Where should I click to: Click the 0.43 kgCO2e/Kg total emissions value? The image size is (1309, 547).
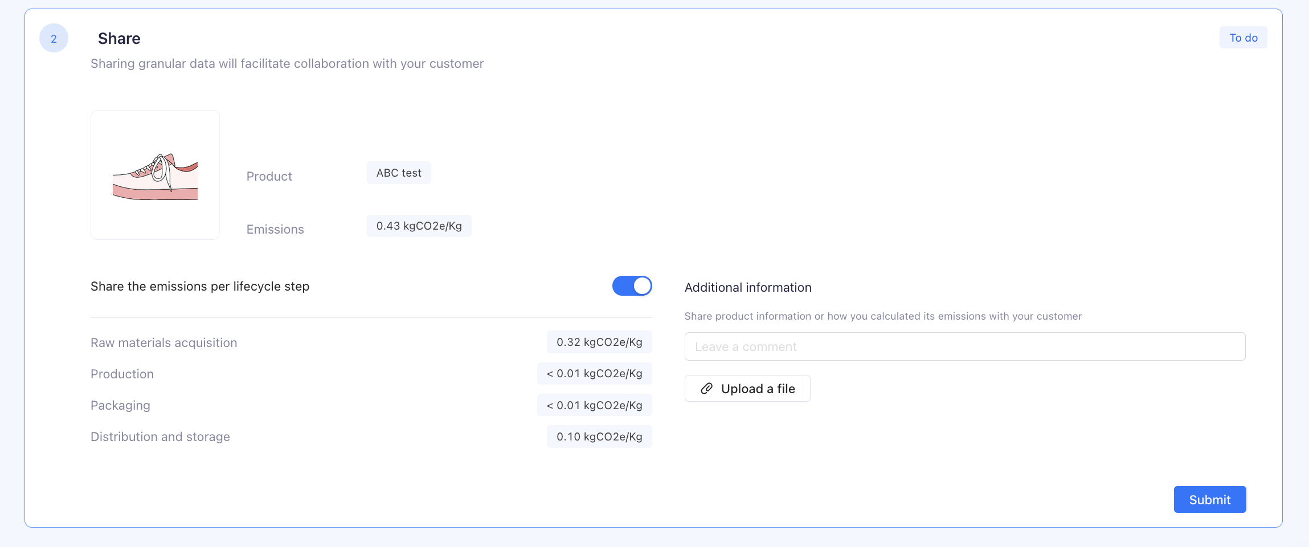(x=419, y=226)
